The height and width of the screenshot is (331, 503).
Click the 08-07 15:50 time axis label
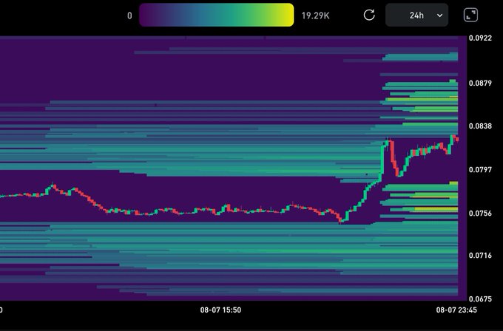[220, 310]
